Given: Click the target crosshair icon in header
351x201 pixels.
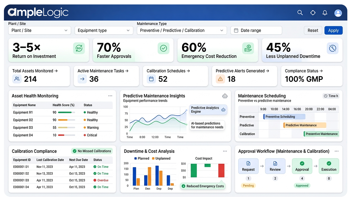Looking at the screenshot, I should click(313, 13).
